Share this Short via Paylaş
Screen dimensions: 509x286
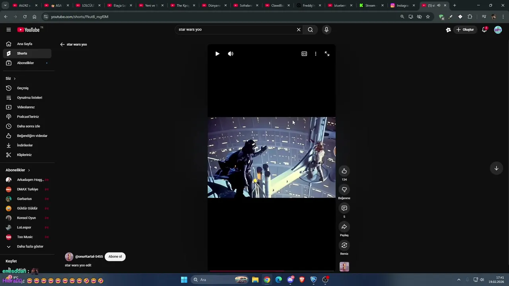tap(344, 227)
